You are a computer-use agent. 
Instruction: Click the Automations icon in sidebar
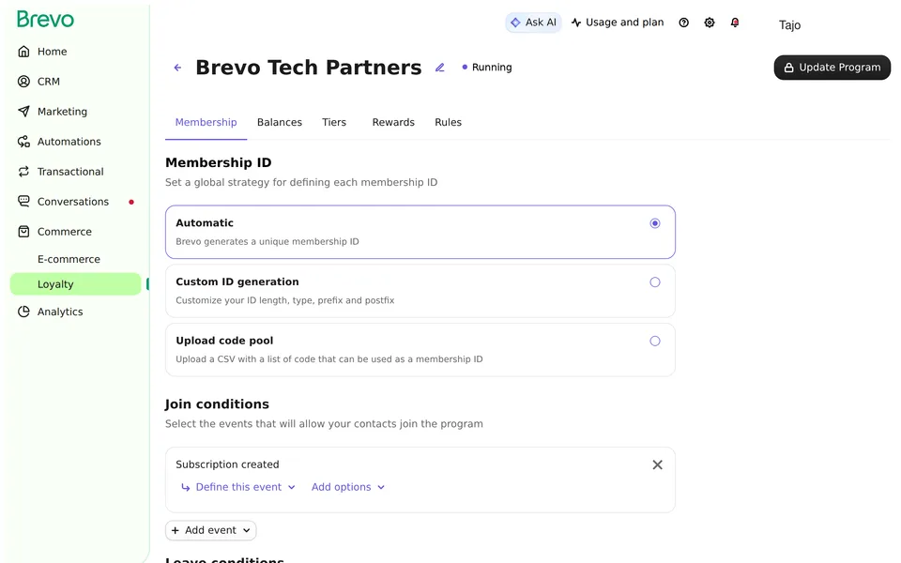click(x=23, y=142)
